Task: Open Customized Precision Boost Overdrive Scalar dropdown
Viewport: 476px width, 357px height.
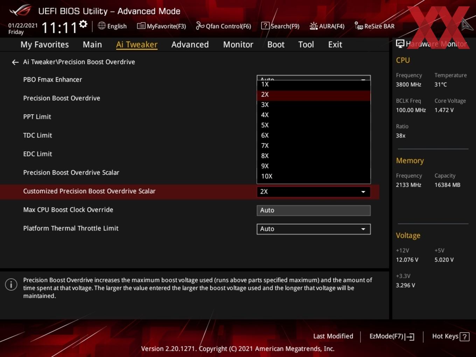Action: tap(314, 192)
